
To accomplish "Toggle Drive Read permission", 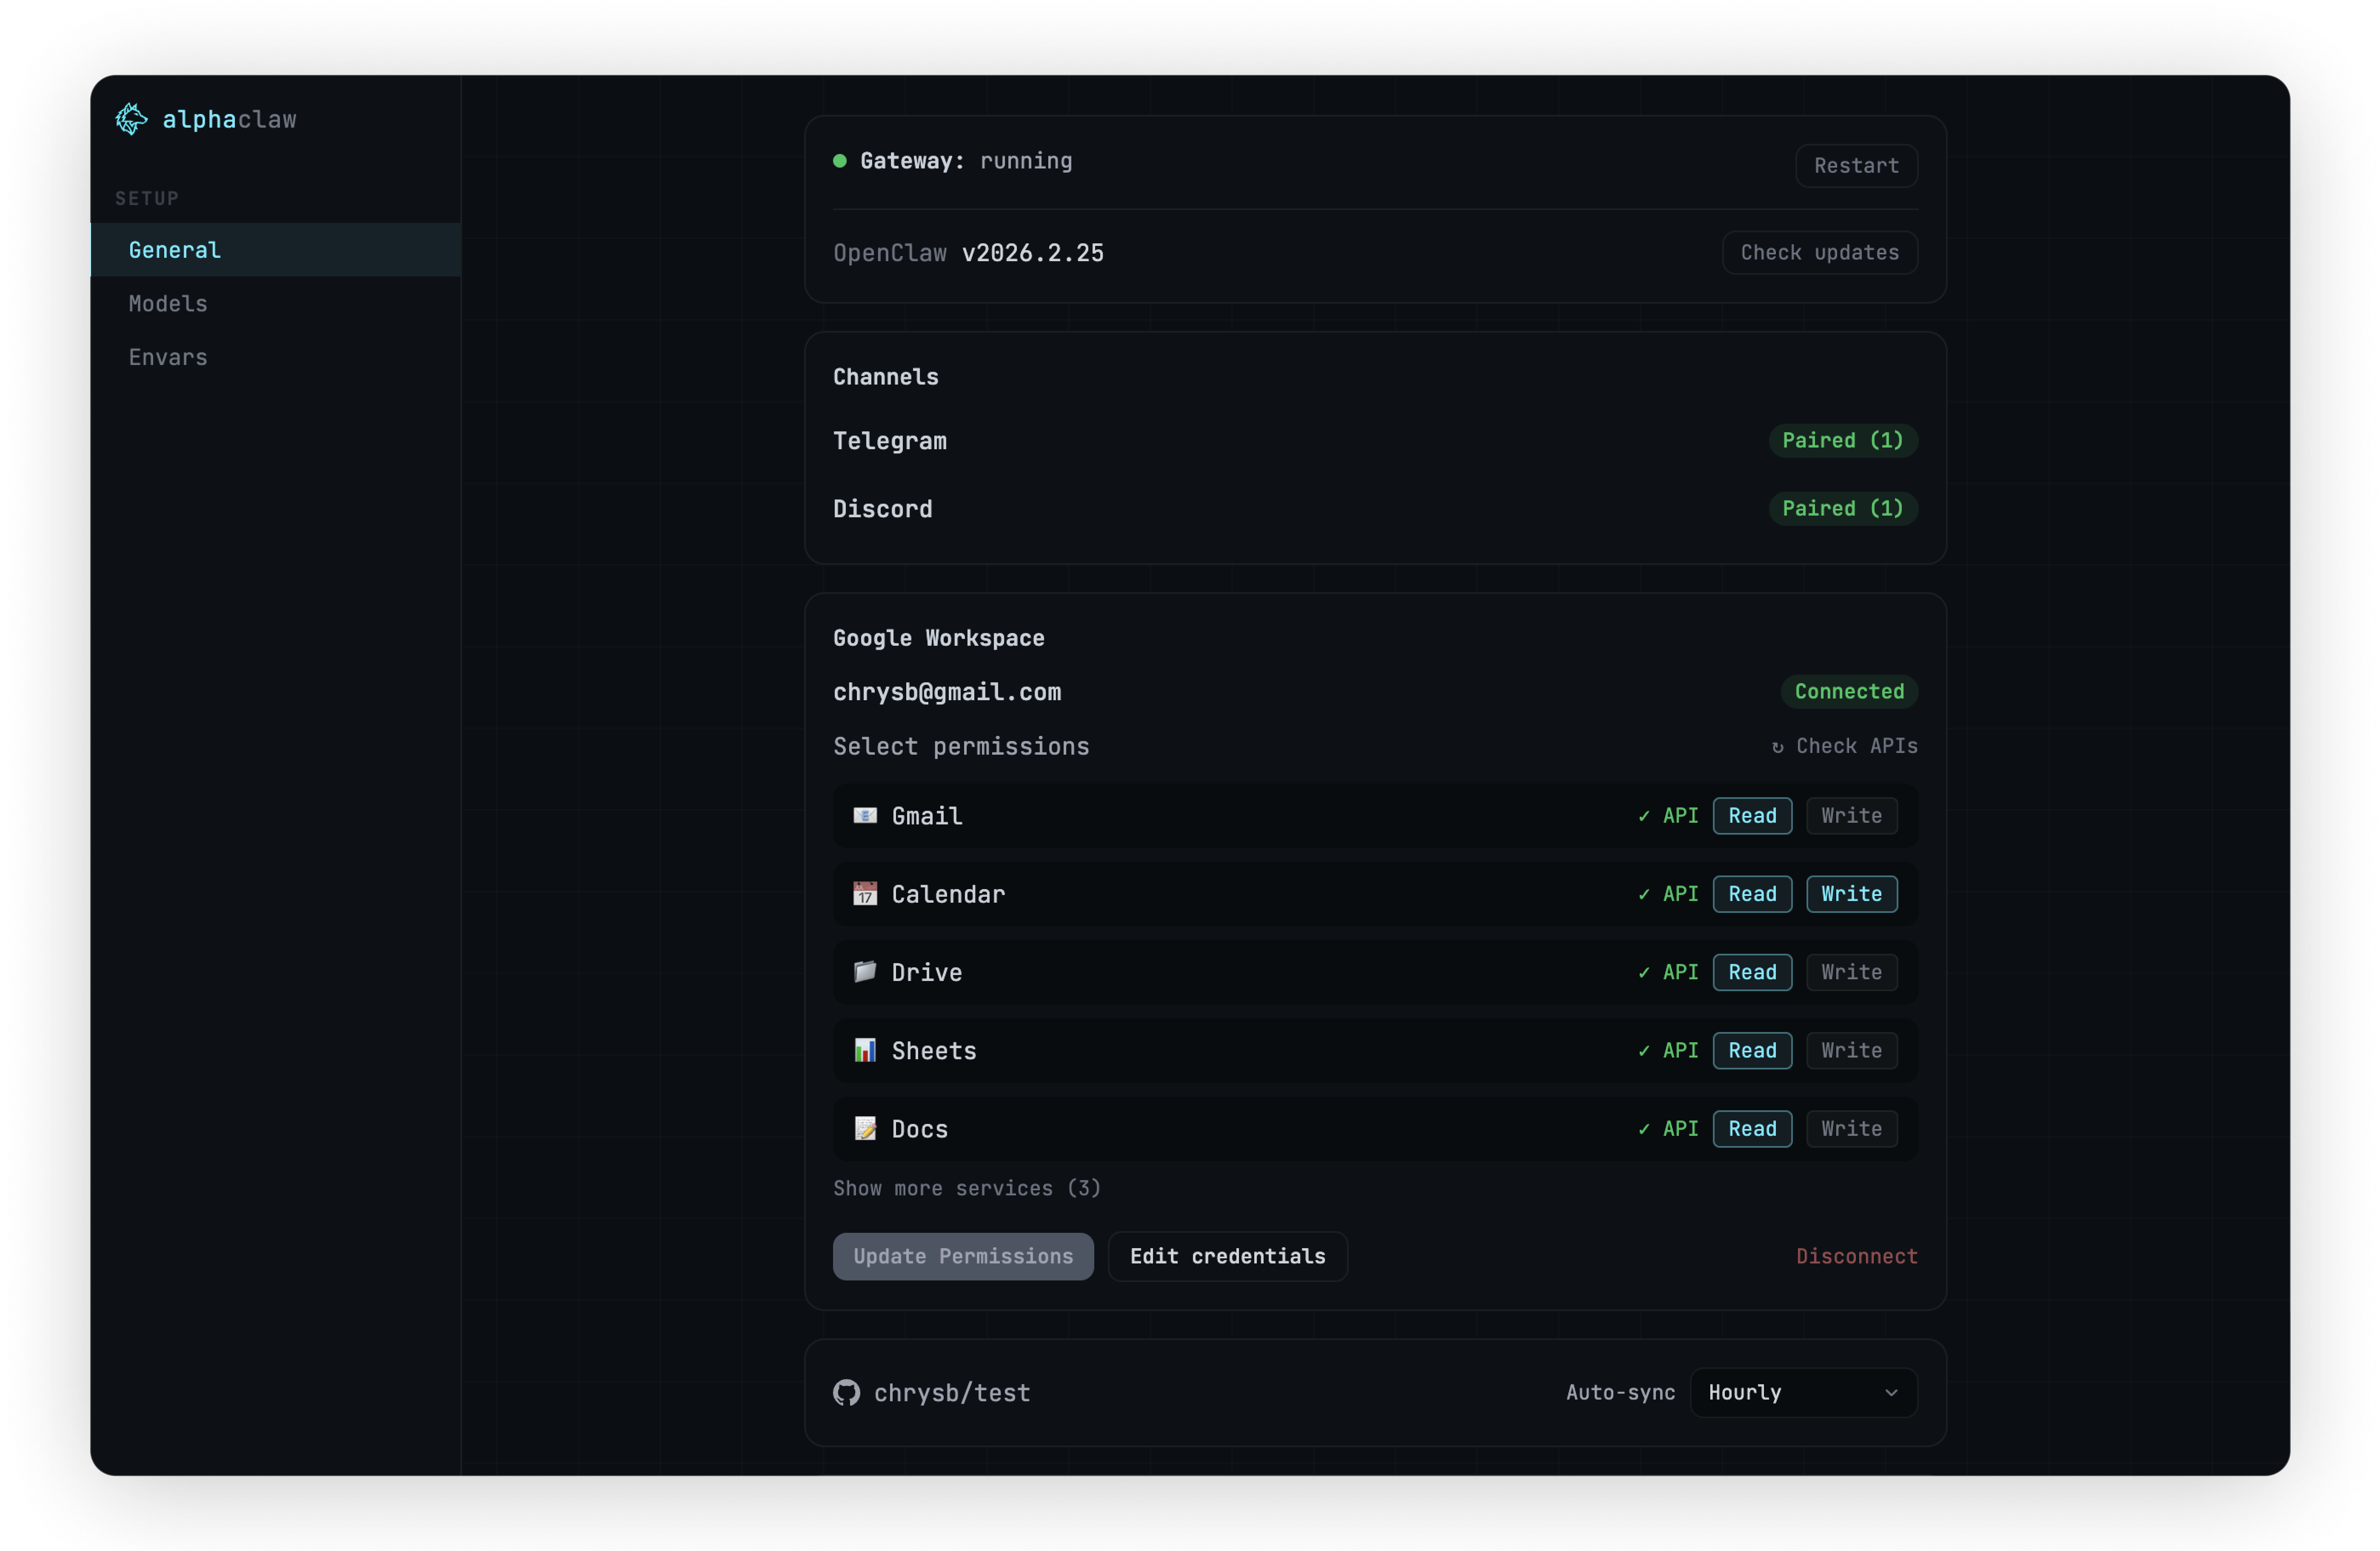I will pos(1753,972).
